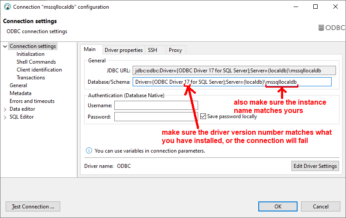Open Edit Driver Settings
The height and width of the screenshot is (218, 346).
[315, 166]
